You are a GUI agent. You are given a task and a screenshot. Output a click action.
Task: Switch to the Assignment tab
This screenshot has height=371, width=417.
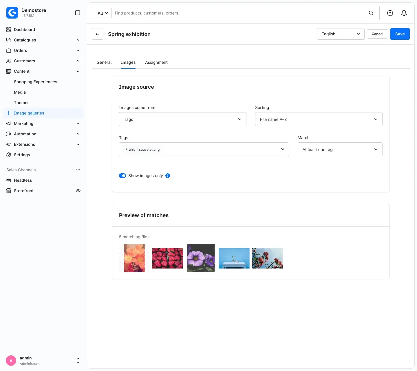coord(156,62)
